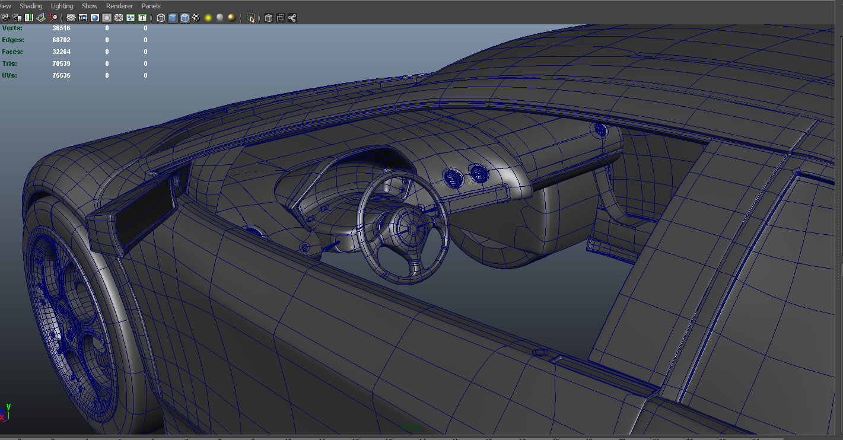
Task: Toggle X-Ray Active Components icon
Action: [280, 18]
